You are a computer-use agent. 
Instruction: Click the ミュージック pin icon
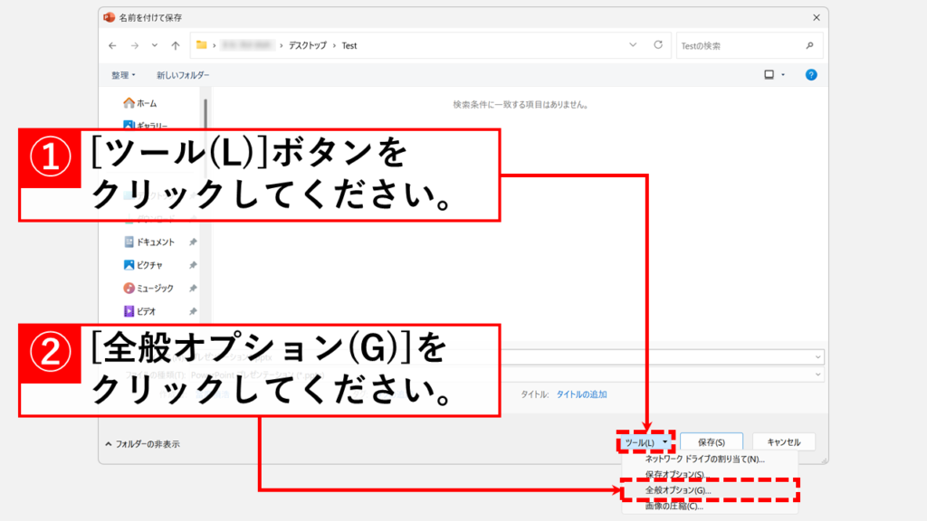coord(193,289)
